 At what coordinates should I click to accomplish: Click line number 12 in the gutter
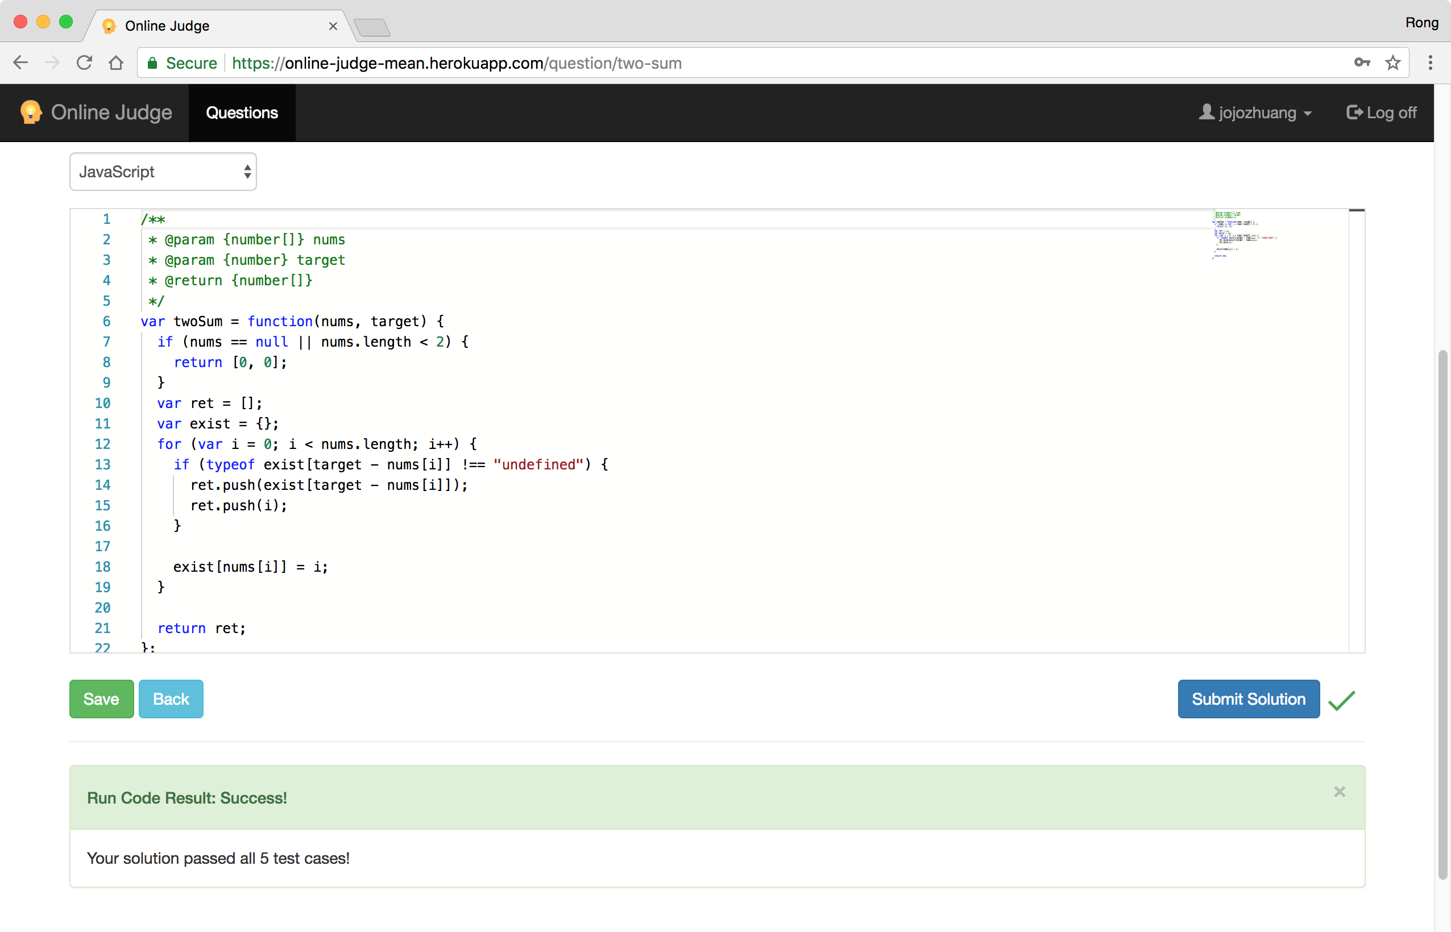point(102,444)
